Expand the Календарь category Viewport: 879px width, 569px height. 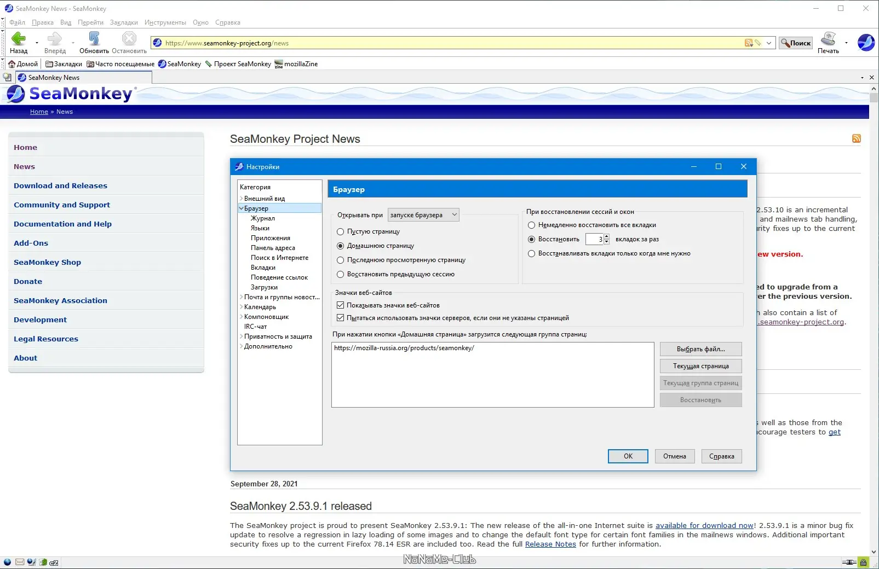click(242, 307)
